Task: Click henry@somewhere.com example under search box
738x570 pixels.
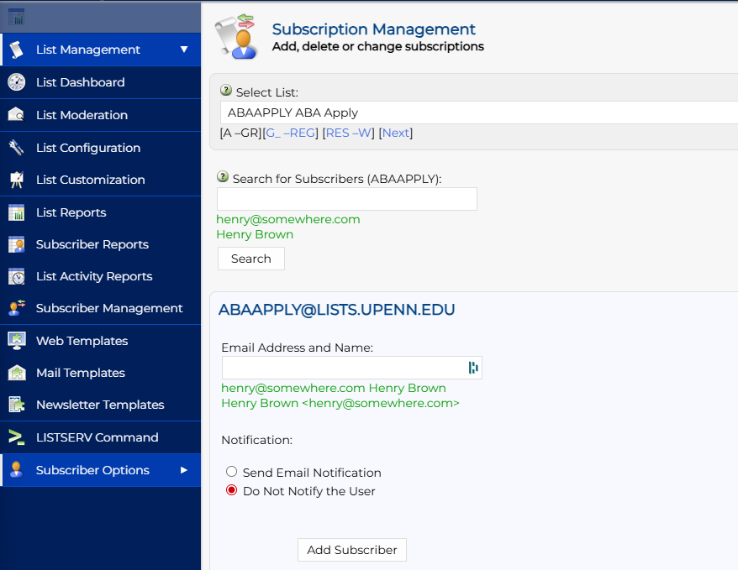Action: tap(288, 219)
